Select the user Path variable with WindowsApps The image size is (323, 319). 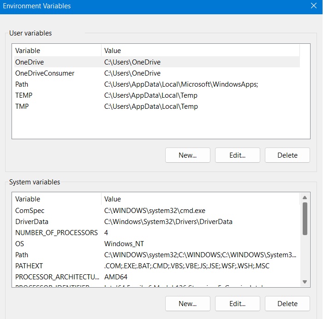coord(157,84)
